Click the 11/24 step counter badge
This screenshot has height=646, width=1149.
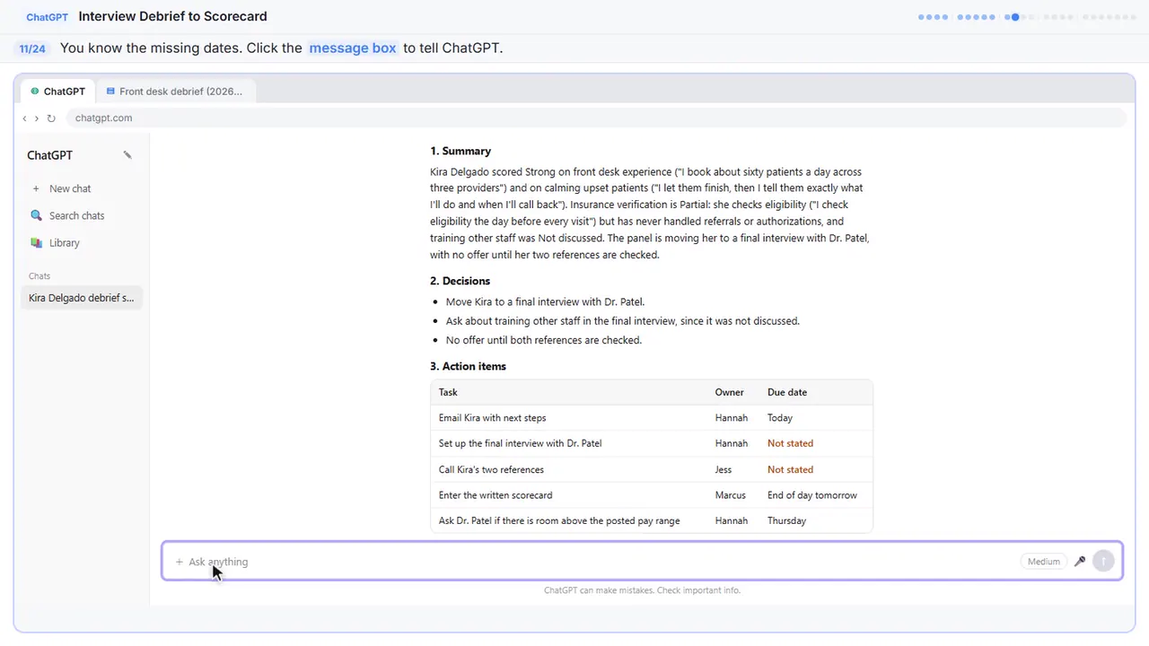[x=32, y=48]
